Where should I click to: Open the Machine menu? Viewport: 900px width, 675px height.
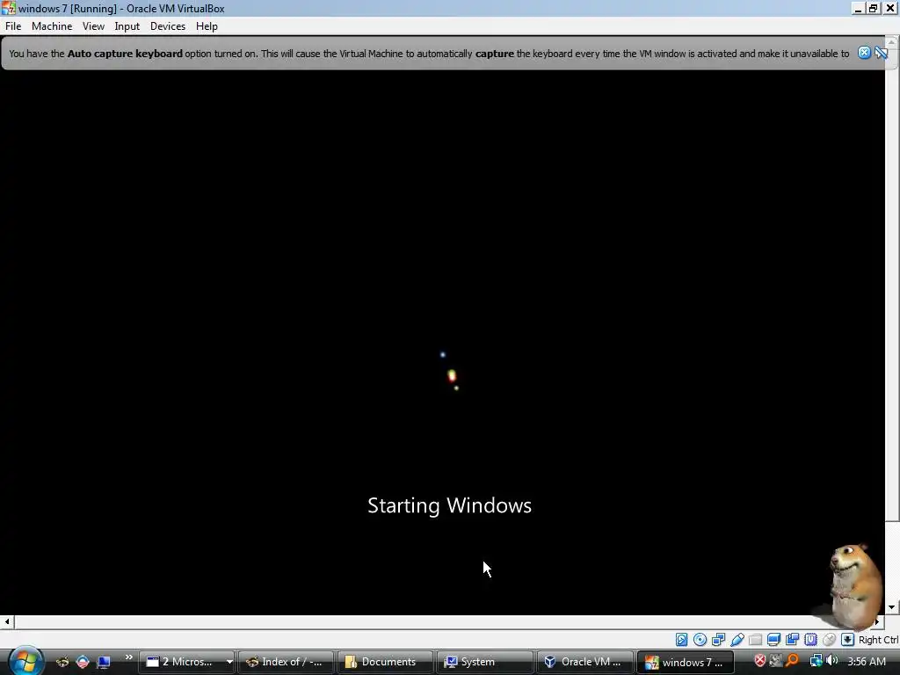click(x=52, y=26)
